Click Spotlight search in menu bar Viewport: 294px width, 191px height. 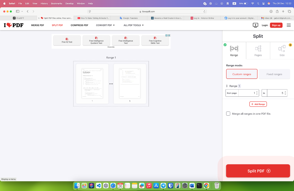(258, 3)
